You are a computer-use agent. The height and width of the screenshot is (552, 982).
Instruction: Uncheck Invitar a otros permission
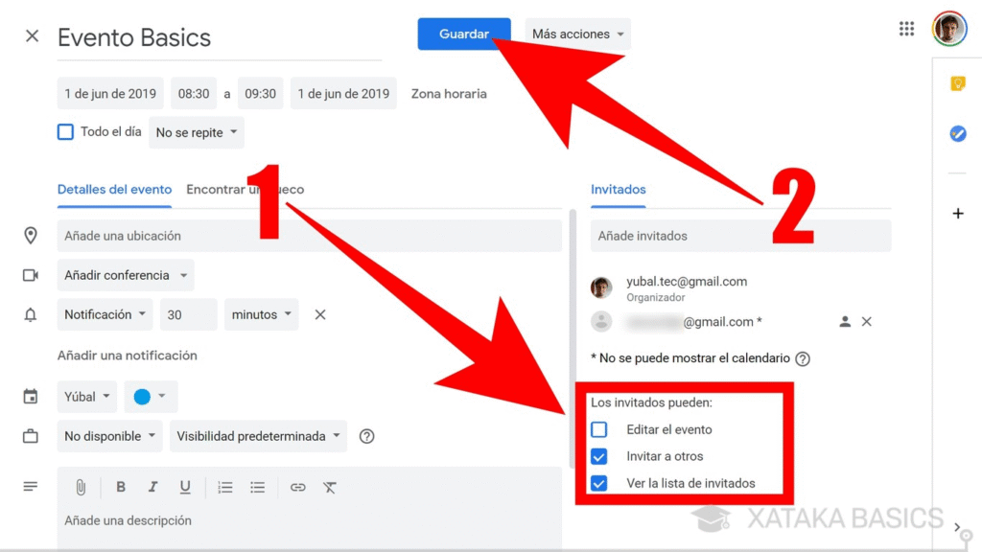tap(599, 456)
